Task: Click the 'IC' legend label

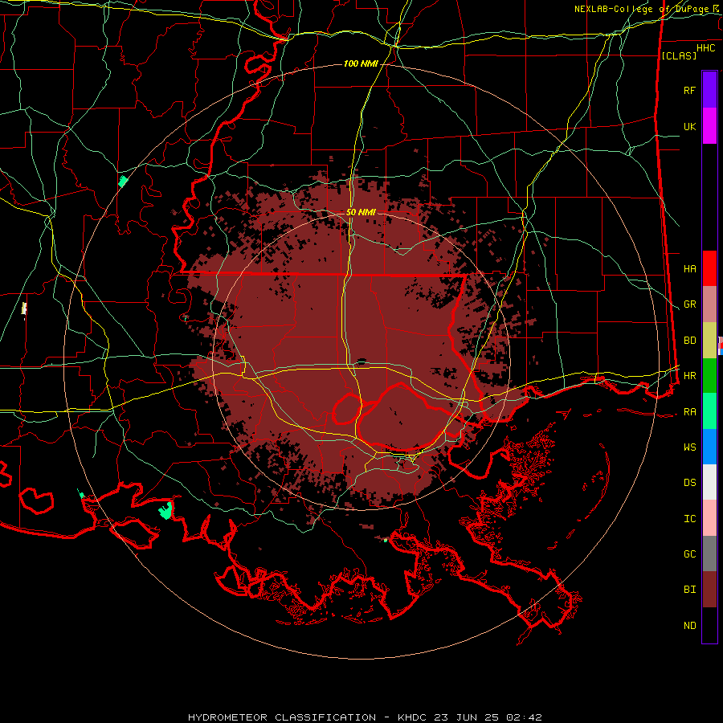Action: (689, 519)
